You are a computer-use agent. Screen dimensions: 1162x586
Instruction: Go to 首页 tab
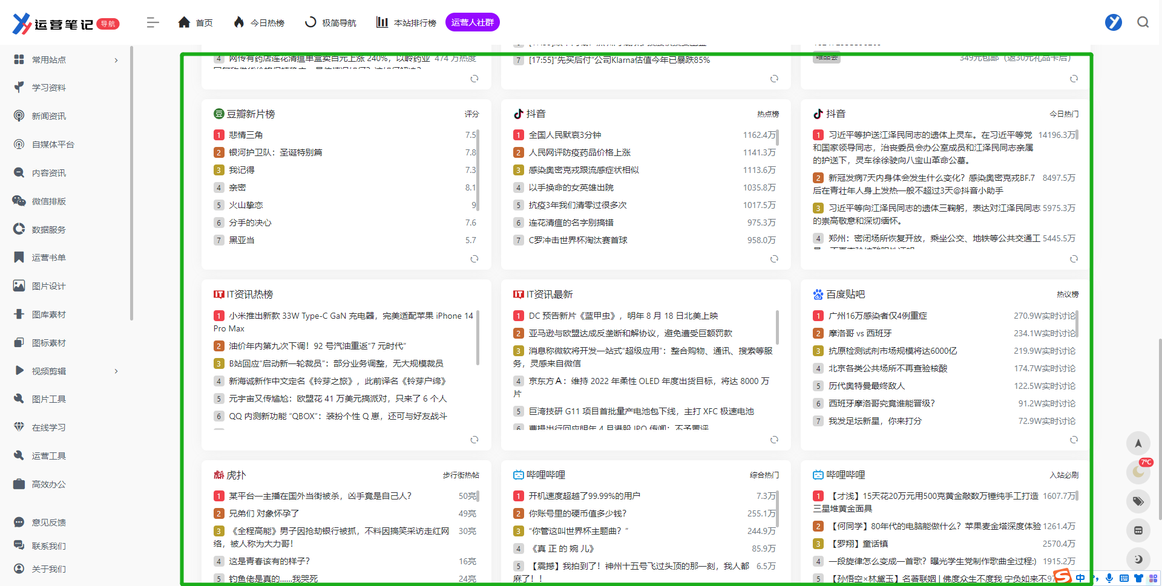195,23
